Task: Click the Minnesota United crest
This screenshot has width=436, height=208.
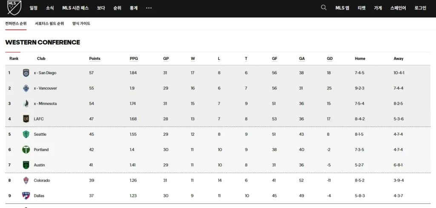Action: point(26,104)
